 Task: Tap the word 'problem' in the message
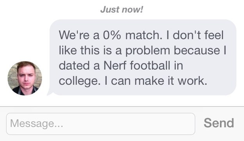(x=148, y=51)
